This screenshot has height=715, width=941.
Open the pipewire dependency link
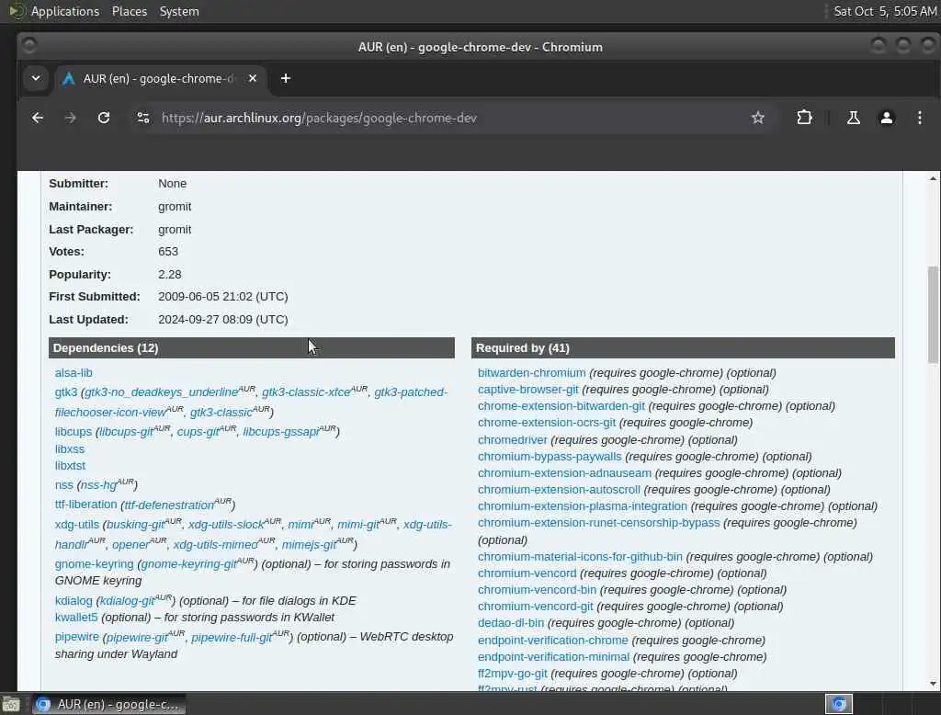(77, 637)
